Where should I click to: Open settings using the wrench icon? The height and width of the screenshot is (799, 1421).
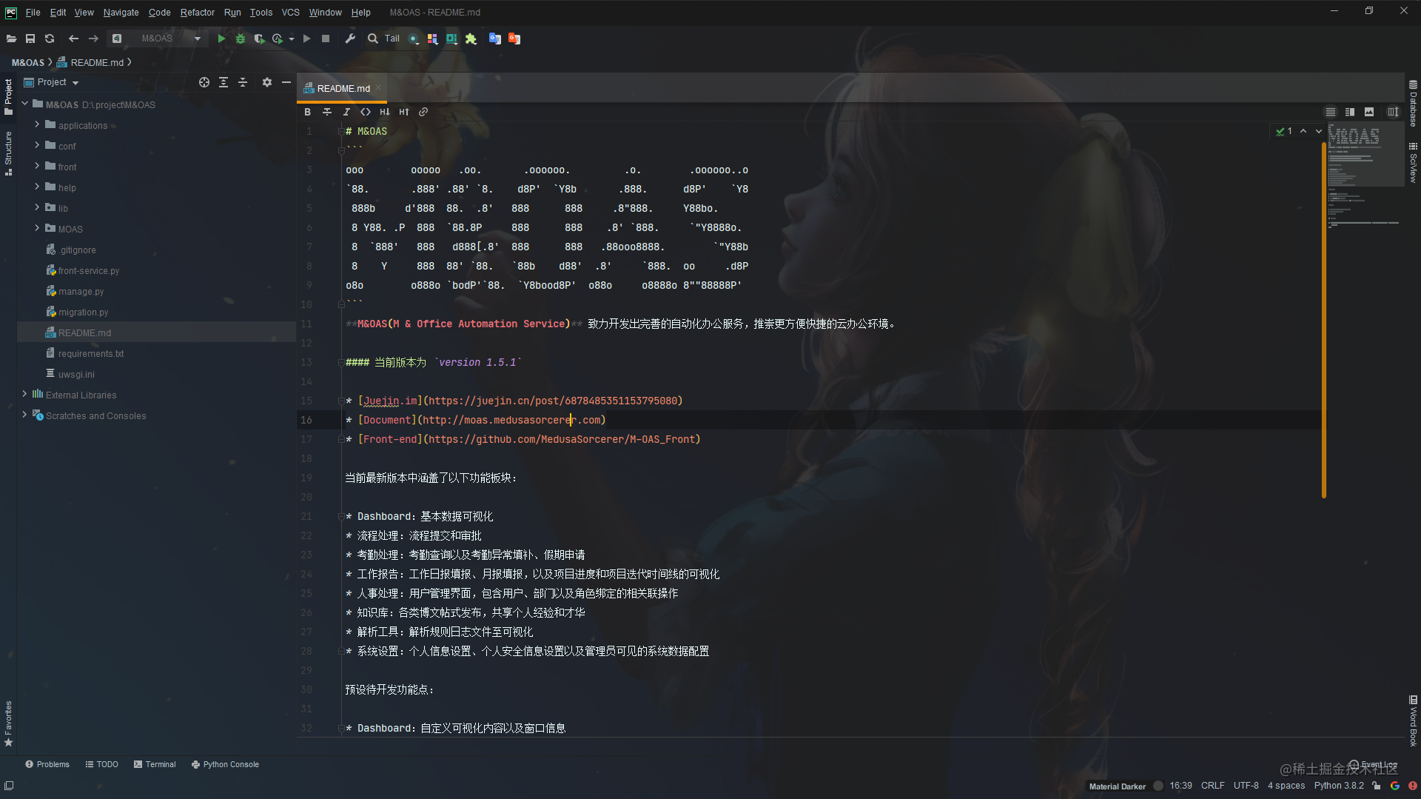tap(350, 38)
